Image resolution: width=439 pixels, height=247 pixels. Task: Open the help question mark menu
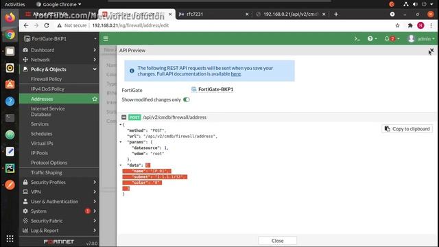pos(372,38)
